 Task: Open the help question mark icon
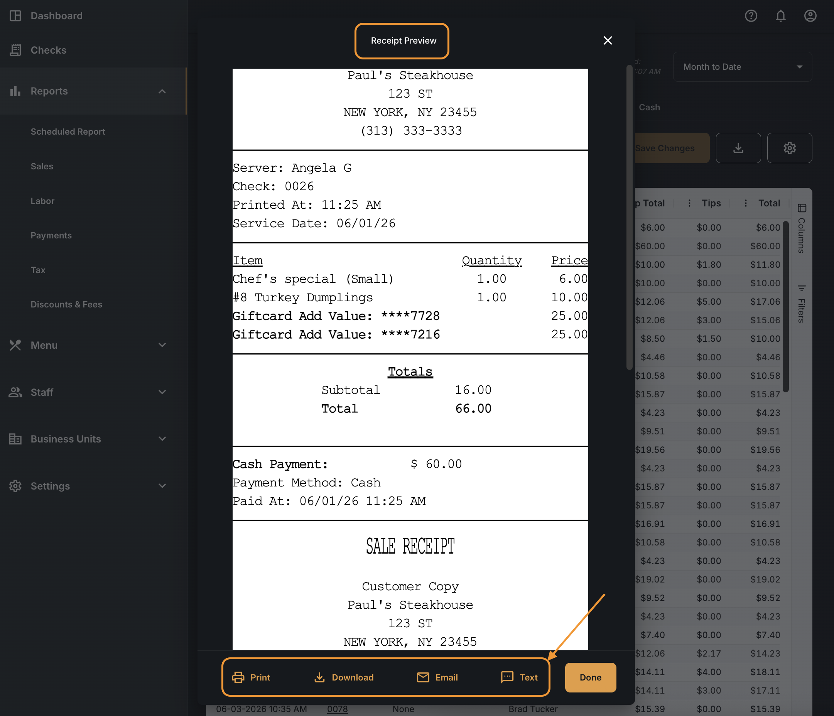tap(751, 16)
